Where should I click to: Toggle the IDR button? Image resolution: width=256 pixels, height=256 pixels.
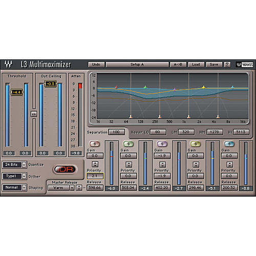(x=65, y=169)
